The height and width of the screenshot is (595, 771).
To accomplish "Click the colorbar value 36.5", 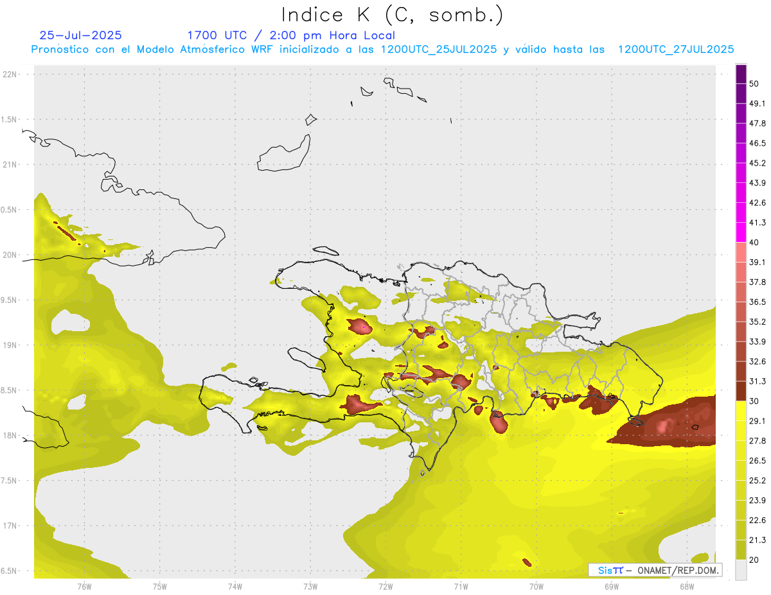I will pyautogui.click(x=758, y=302).
